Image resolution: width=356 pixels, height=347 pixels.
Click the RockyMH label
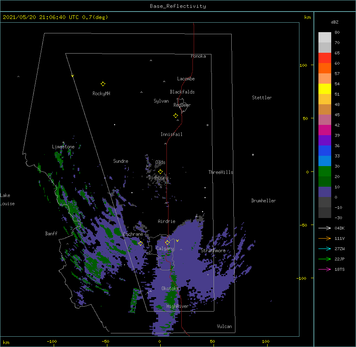click(x=101, y=94)
